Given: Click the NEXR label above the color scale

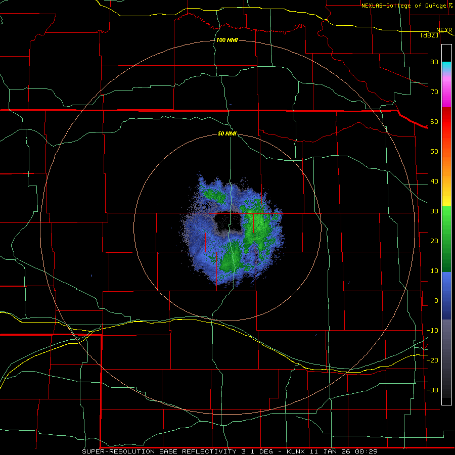Looking at the screenshot, I should [x=444, y=30].
